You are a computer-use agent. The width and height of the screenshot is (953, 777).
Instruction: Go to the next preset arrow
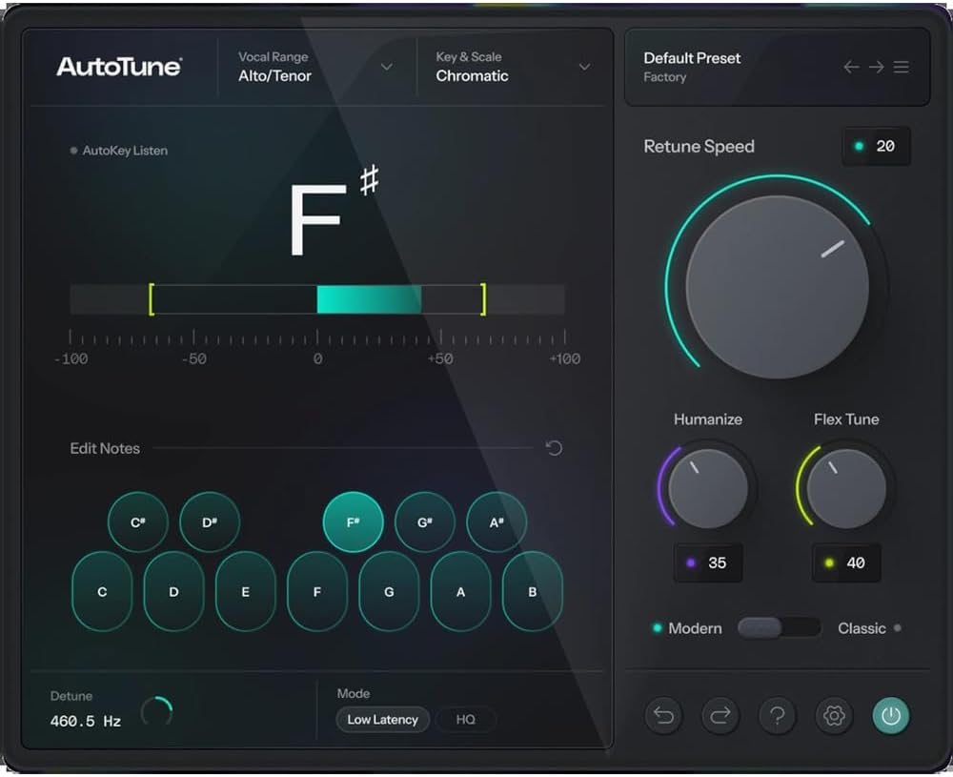(x=876, y=67)
